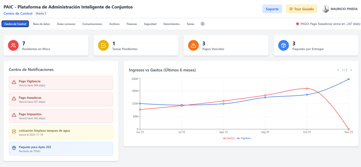Toggle the Ingresos series in chart legend
This screenshot has width=361, height=167.
(x=244, y=138)
